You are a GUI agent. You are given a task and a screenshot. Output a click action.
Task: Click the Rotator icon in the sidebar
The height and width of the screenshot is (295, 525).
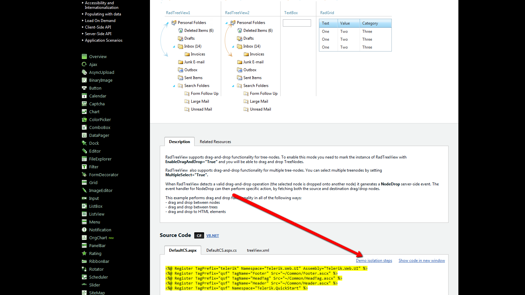(x=84, y=269)
